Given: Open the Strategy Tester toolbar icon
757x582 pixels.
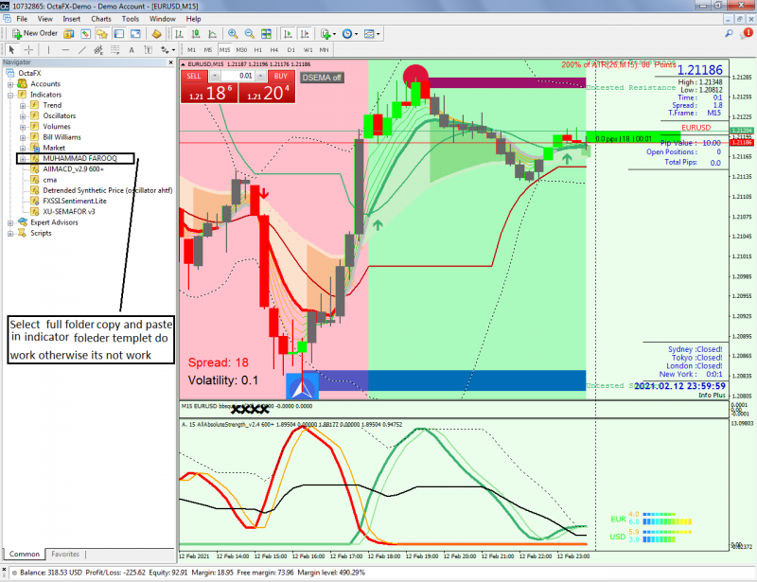Looking at the screenshot, I should pos(135,34).
